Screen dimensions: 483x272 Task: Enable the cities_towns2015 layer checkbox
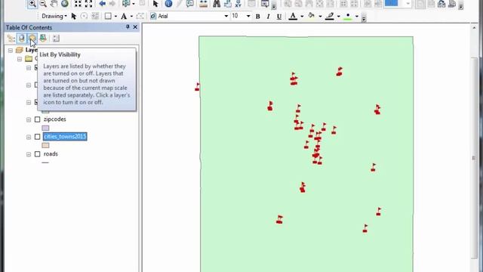click(37, 137)
